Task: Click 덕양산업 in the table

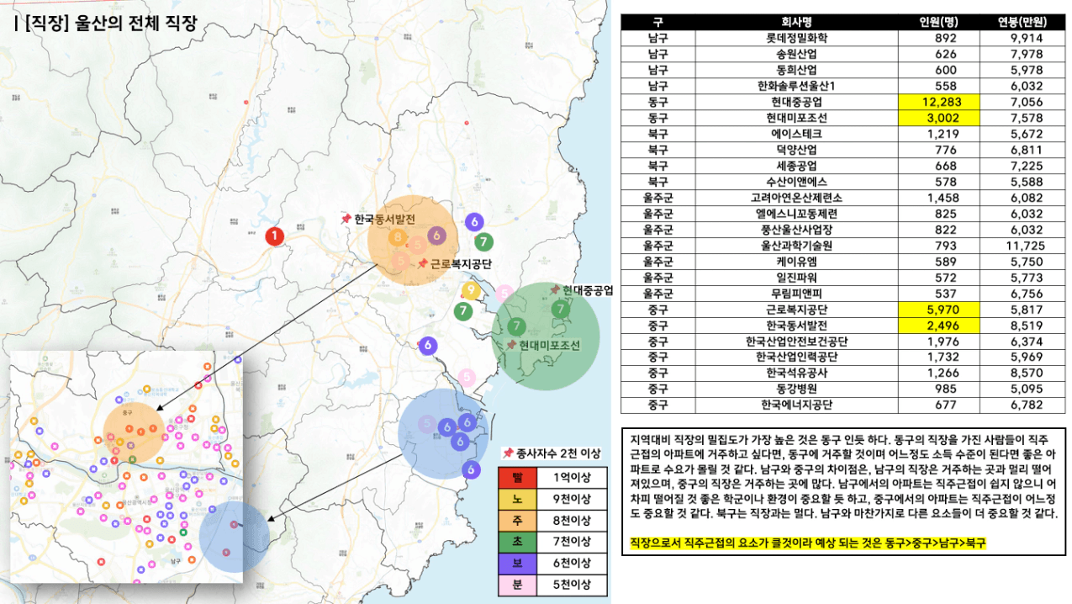Action: [x=796, y=151]
